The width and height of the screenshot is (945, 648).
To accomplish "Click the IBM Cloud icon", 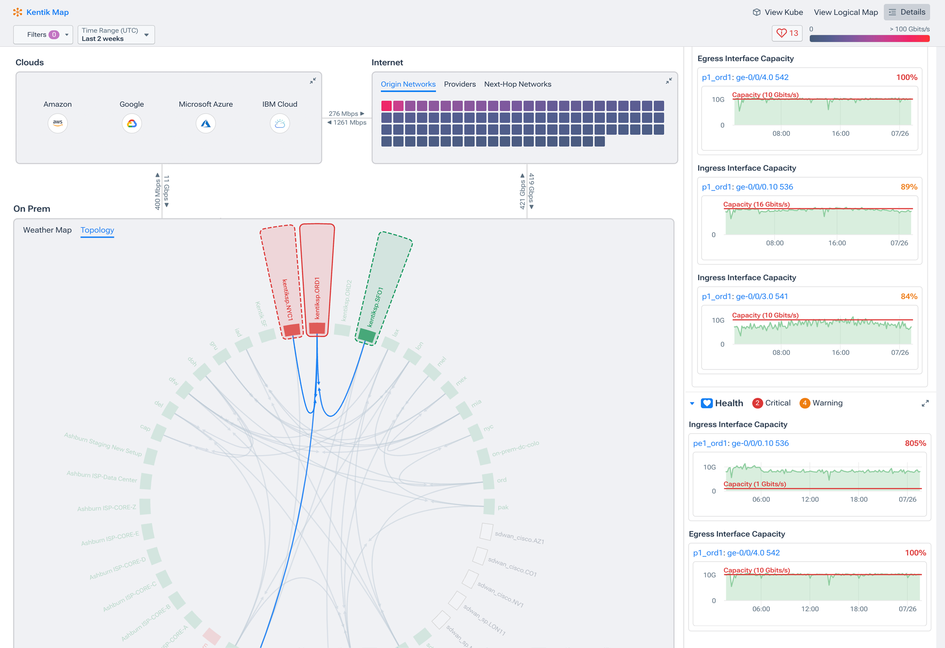I will coord(280,124).
